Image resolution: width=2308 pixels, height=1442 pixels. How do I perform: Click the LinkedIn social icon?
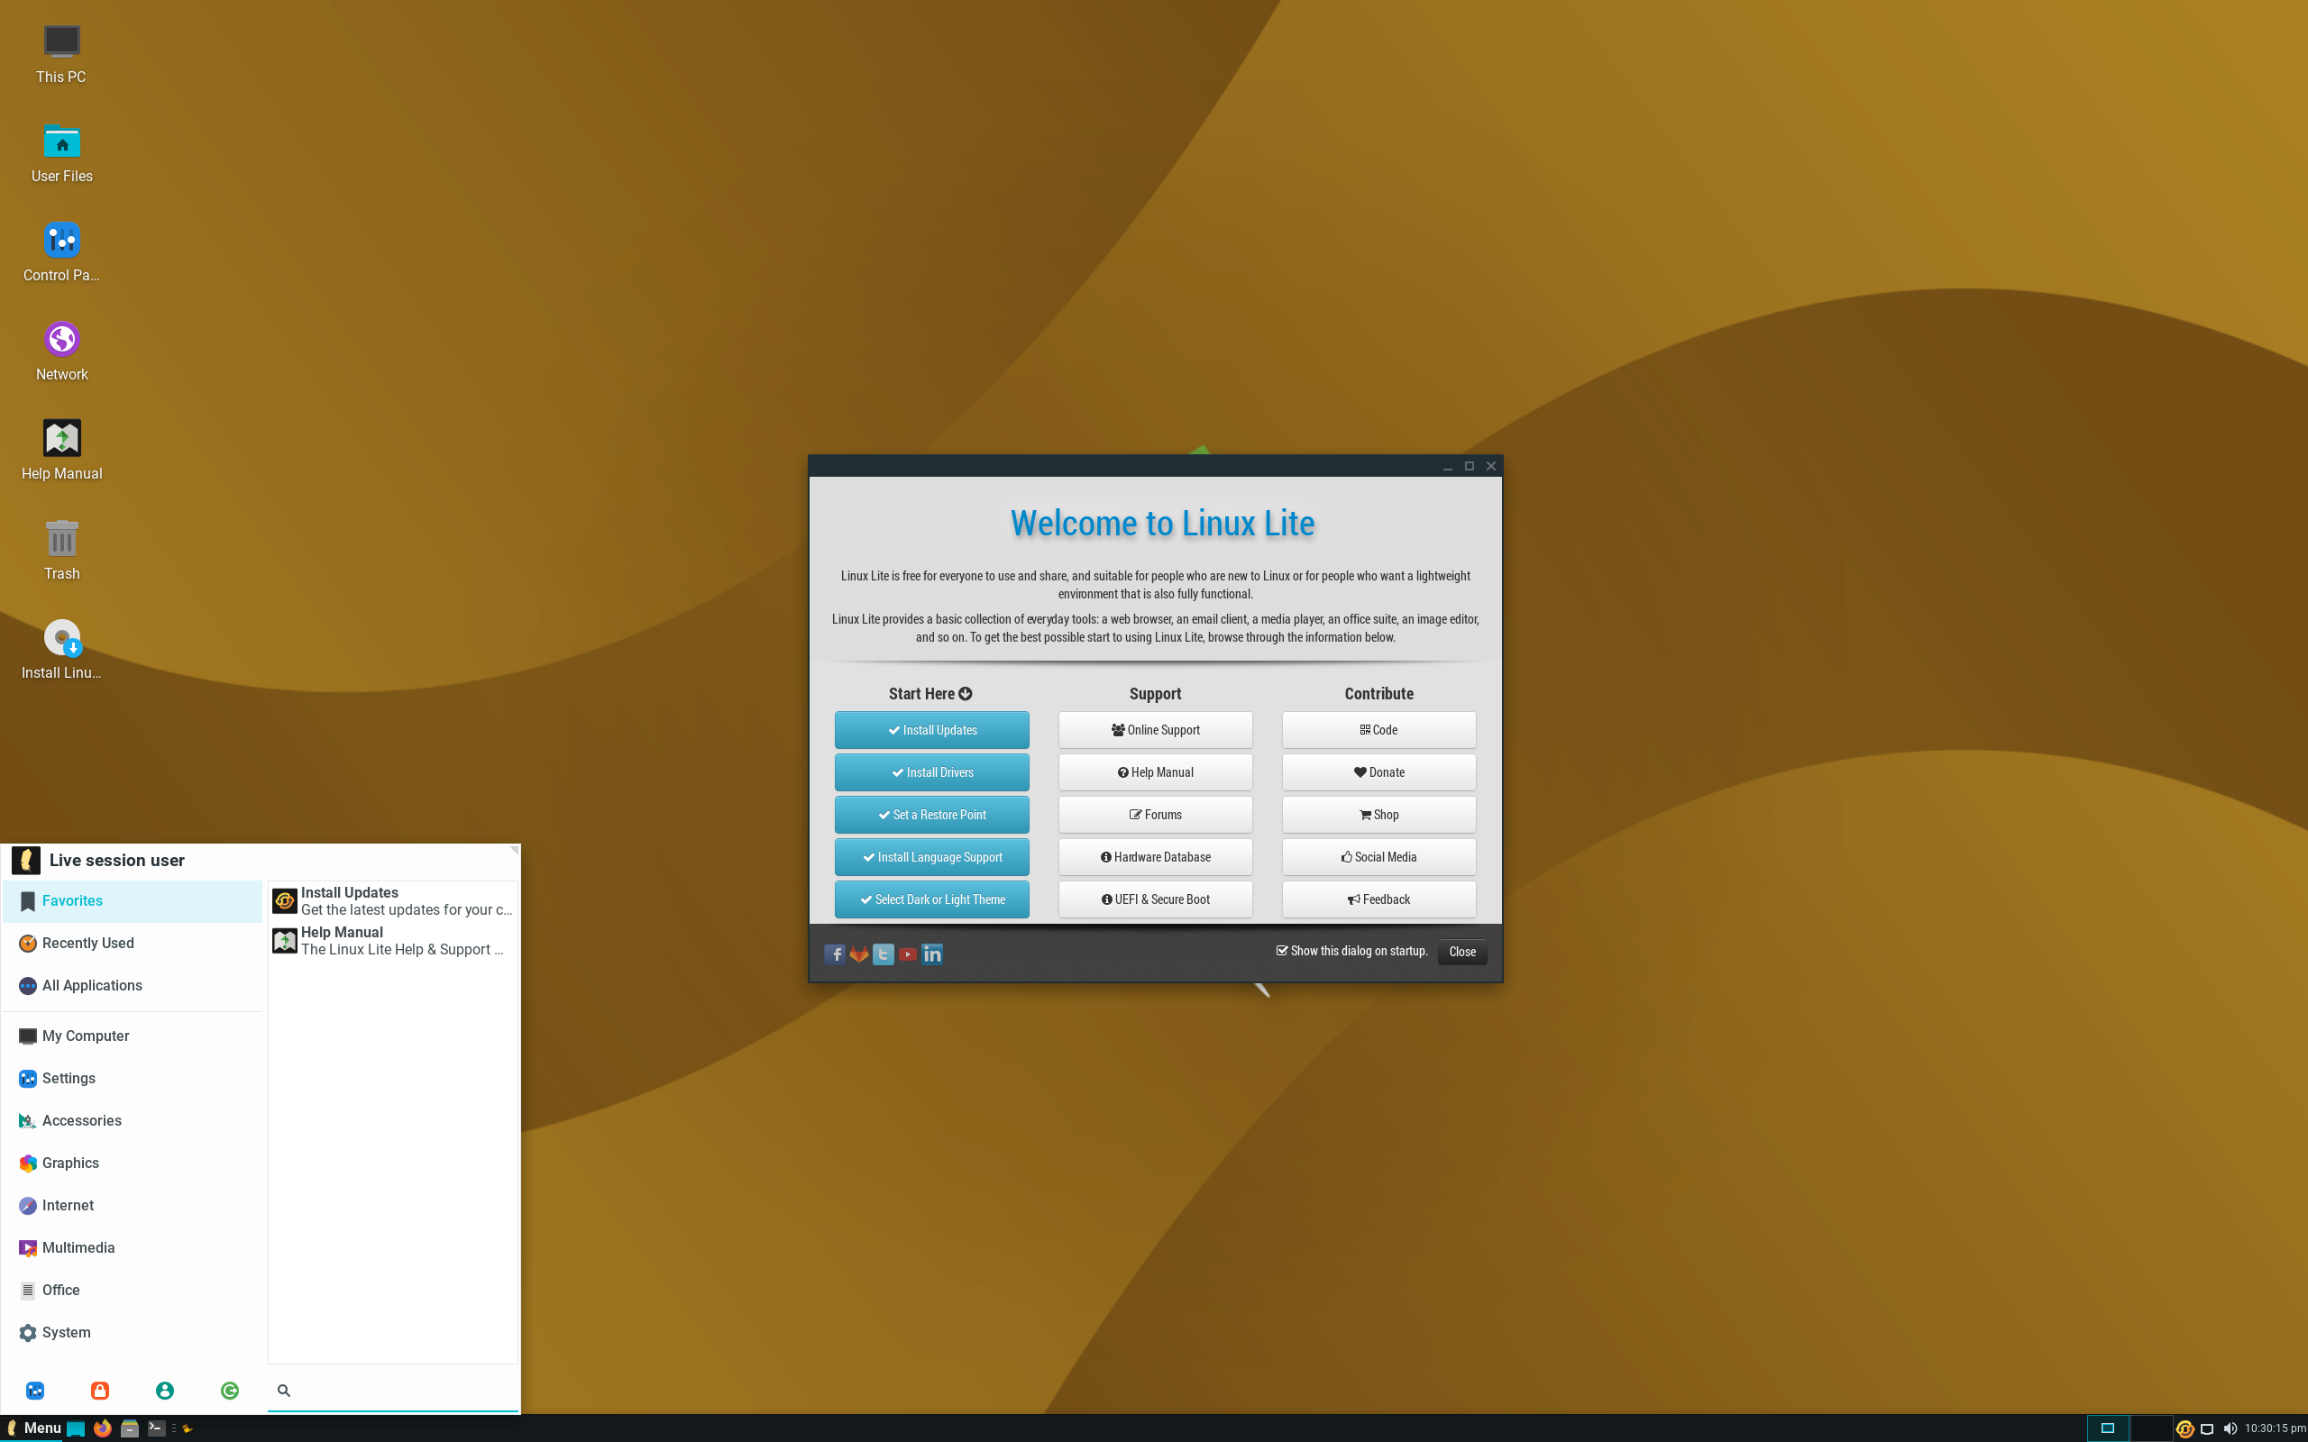coord(932,952)
